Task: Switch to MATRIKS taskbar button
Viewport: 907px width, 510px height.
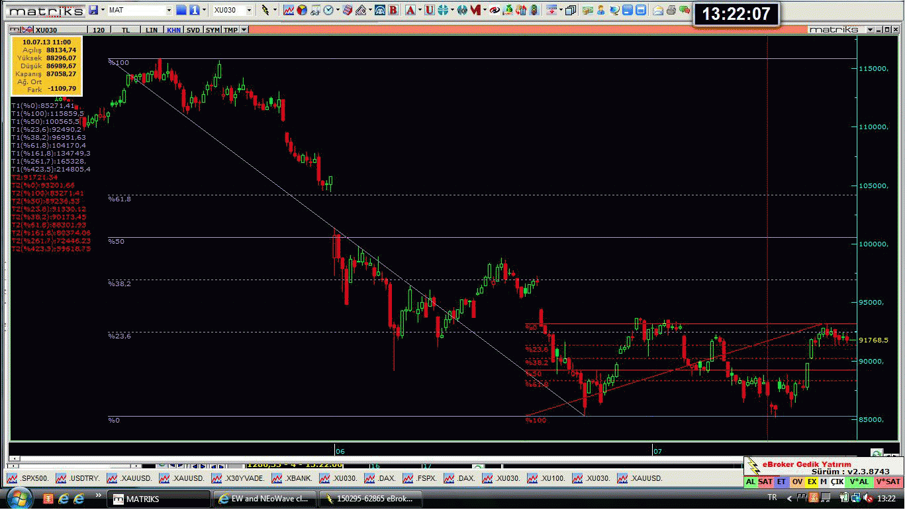Action: (x=159, y=499)
